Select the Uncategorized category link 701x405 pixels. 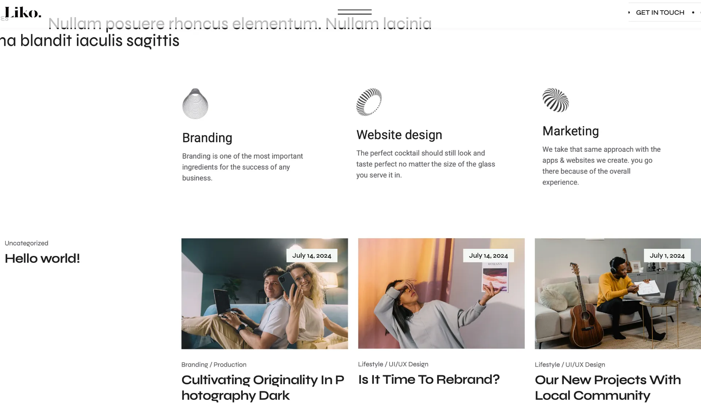click(26, 243)
